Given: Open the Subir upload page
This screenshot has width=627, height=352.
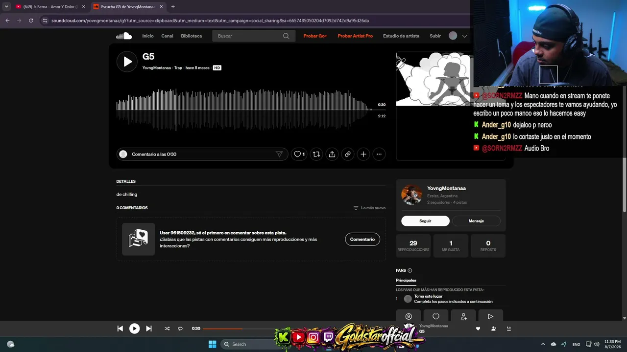Looking at the screenshot, I should click(x=435, y=36).
